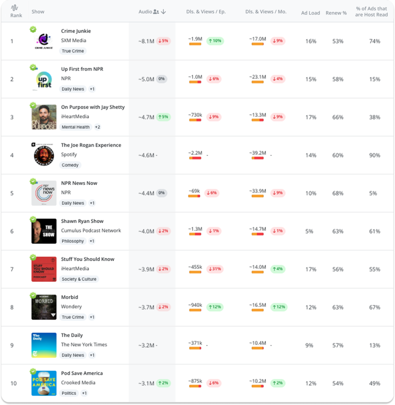The width and height of the screenshot is (395, 405).
Task: Expand the +1 tag next to Politics
Action: click(84, 393)
